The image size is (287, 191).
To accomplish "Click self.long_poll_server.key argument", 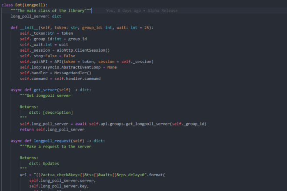I will (59, 186).
